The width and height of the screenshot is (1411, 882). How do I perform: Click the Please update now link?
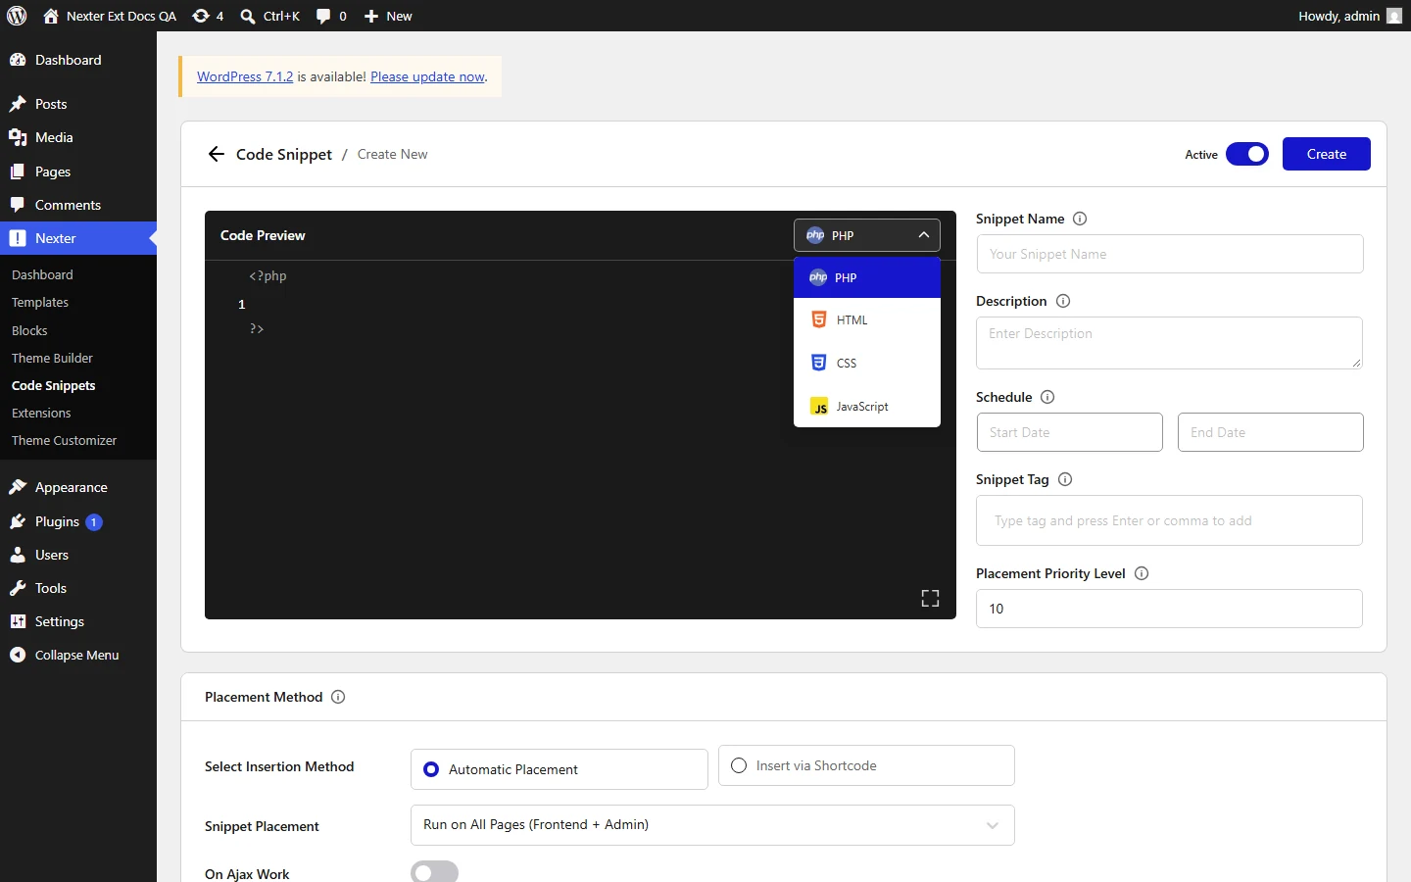[427, 76]
